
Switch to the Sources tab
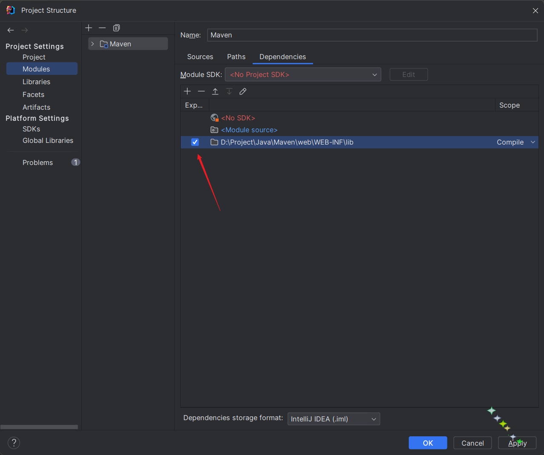(x=200, y=57)
